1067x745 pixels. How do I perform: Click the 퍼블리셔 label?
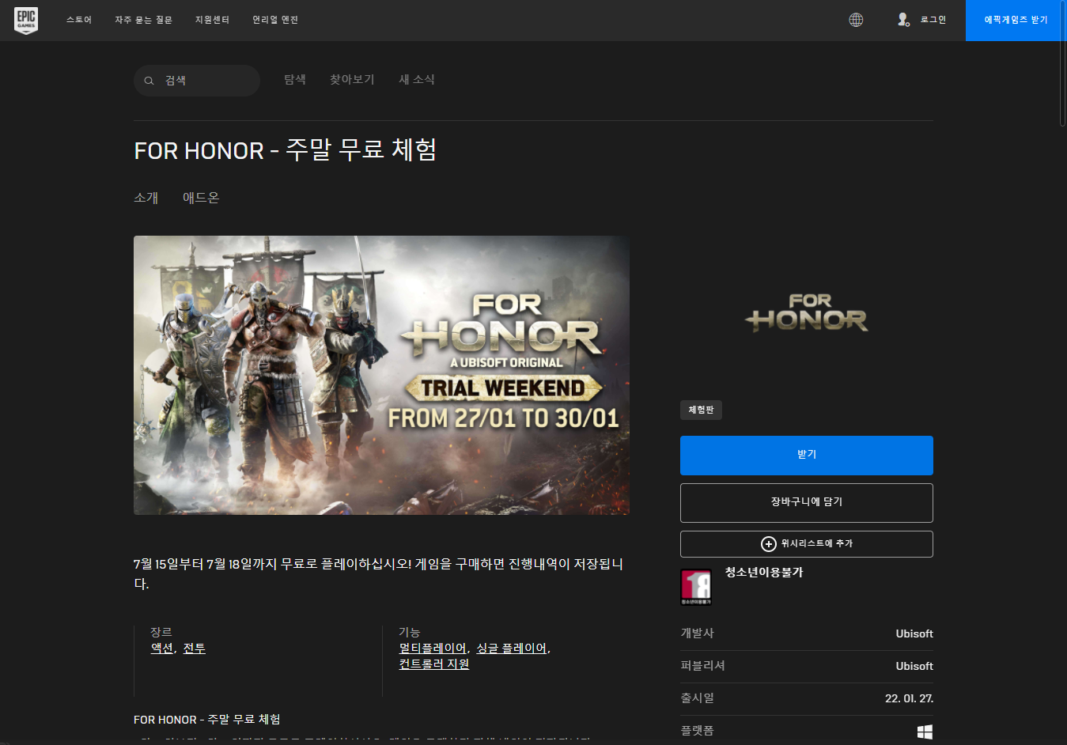click(703, 666)
